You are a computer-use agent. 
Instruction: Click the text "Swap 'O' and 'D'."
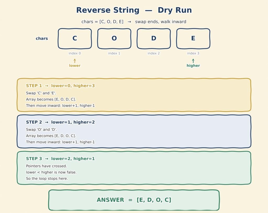pos(41,130)
